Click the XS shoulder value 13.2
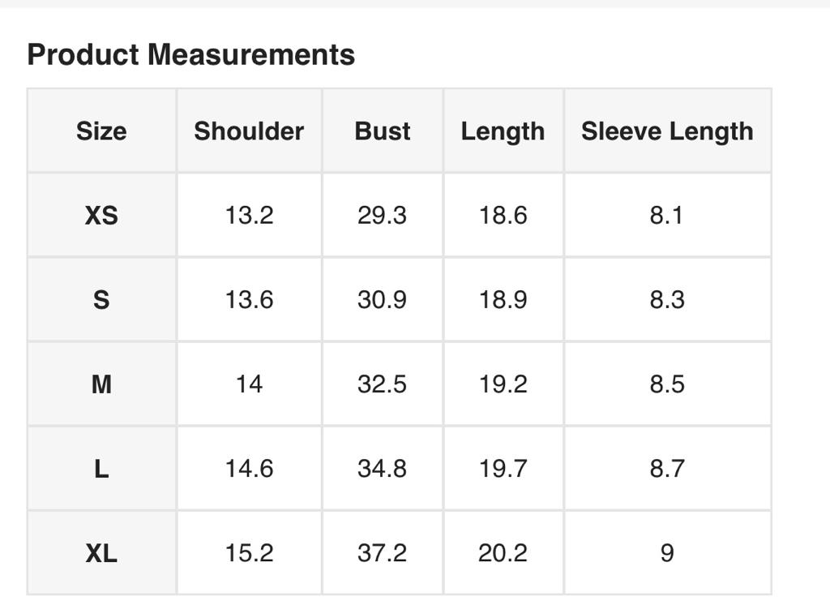 click(249, 216)
